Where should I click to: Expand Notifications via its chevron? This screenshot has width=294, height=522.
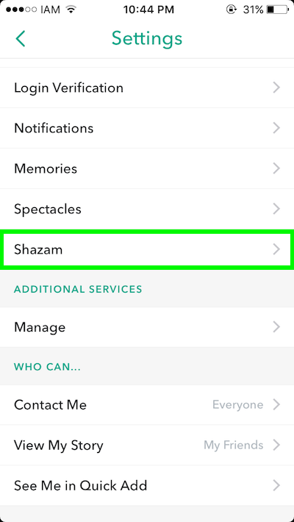(276, 128)
